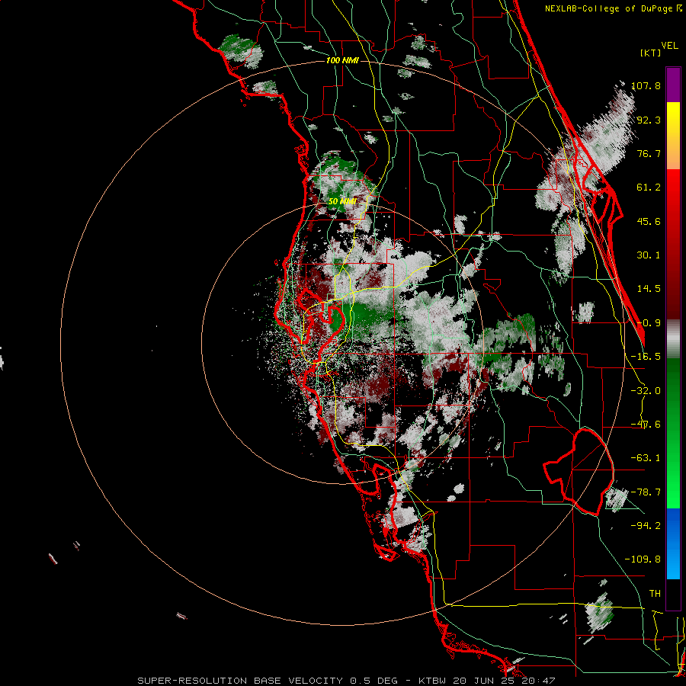Click the -0.9 legend value
The width and height of the screenshot is (686, 686).
coord(649,323)
